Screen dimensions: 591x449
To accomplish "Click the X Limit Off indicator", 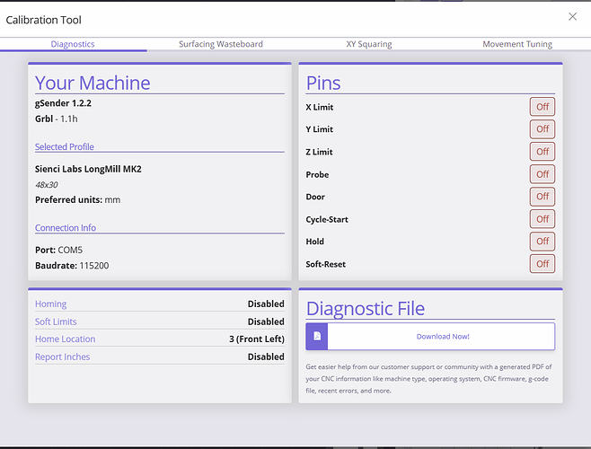I will [542, 107].
